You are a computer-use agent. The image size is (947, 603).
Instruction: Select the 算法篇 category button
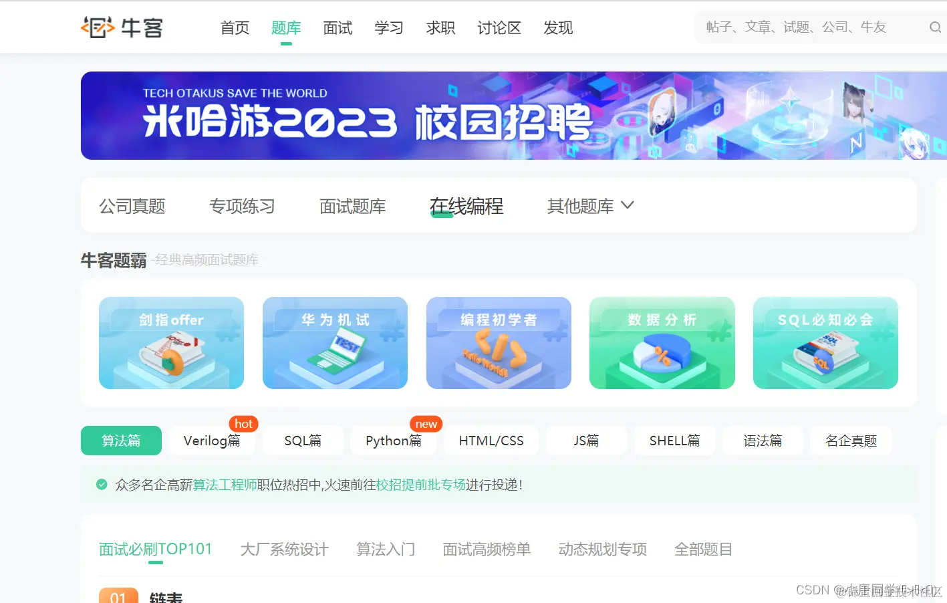point(121,441)
